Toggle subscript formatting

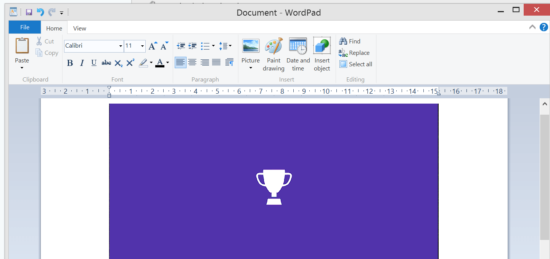pyautogui.click(x=118, y=62)
